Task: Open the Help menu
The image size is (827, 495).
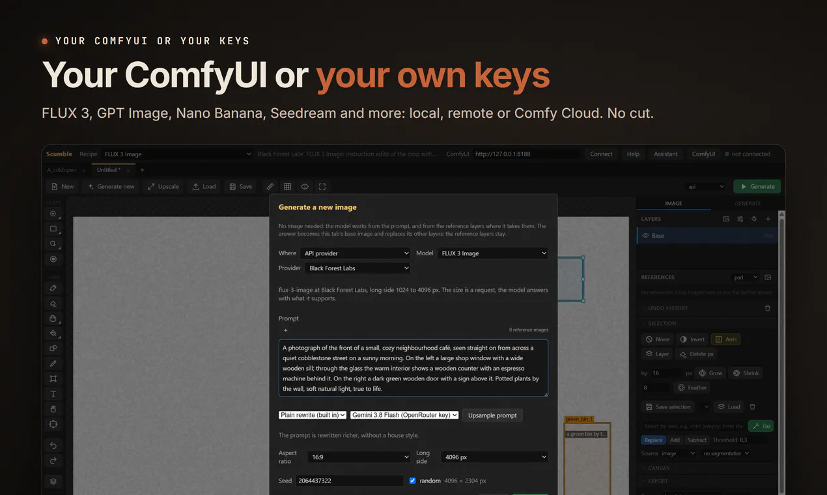Action: coord(633,154)
